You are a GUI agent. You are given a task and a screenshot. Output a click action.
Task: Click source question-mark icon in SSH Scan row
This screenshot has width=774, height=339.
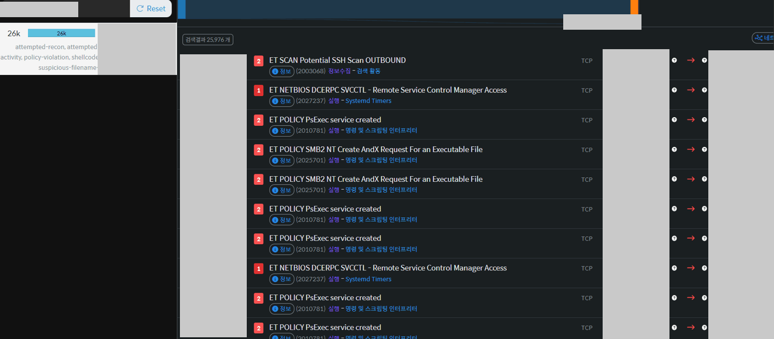(674, 60)
